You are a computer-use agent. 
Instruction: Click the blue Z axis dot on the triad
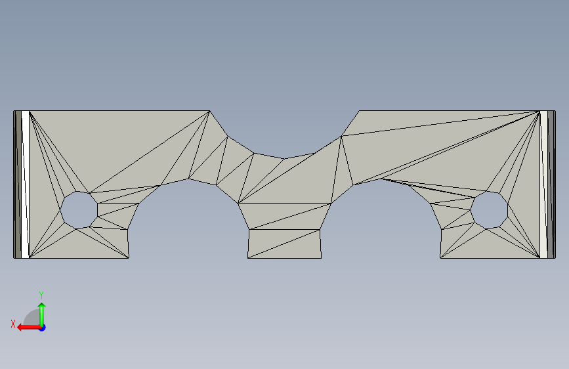[x=43, y=328]
